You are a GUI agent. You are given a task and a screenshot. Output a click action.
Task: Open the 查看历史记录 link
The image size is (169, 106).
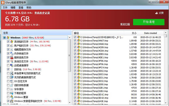[x=42, y=13]
